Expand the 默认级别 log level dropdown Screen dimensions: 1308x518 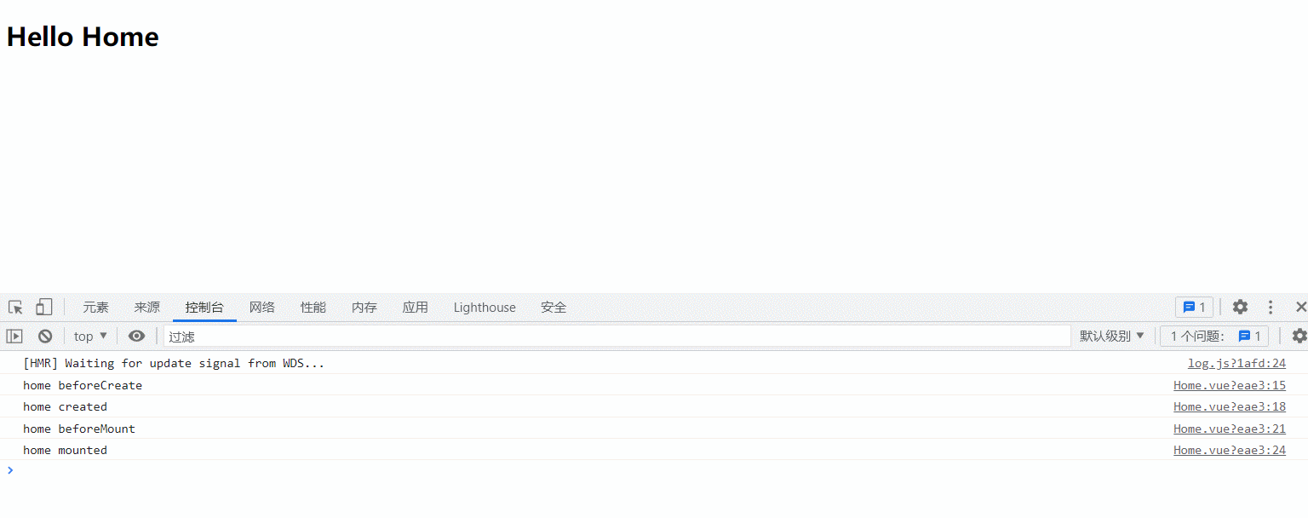click(x=1112, y=337)
